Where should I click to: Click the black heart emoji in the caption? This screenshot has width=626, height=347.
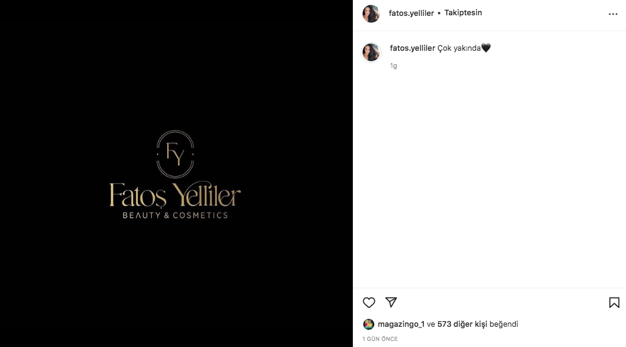click(486, 48)
